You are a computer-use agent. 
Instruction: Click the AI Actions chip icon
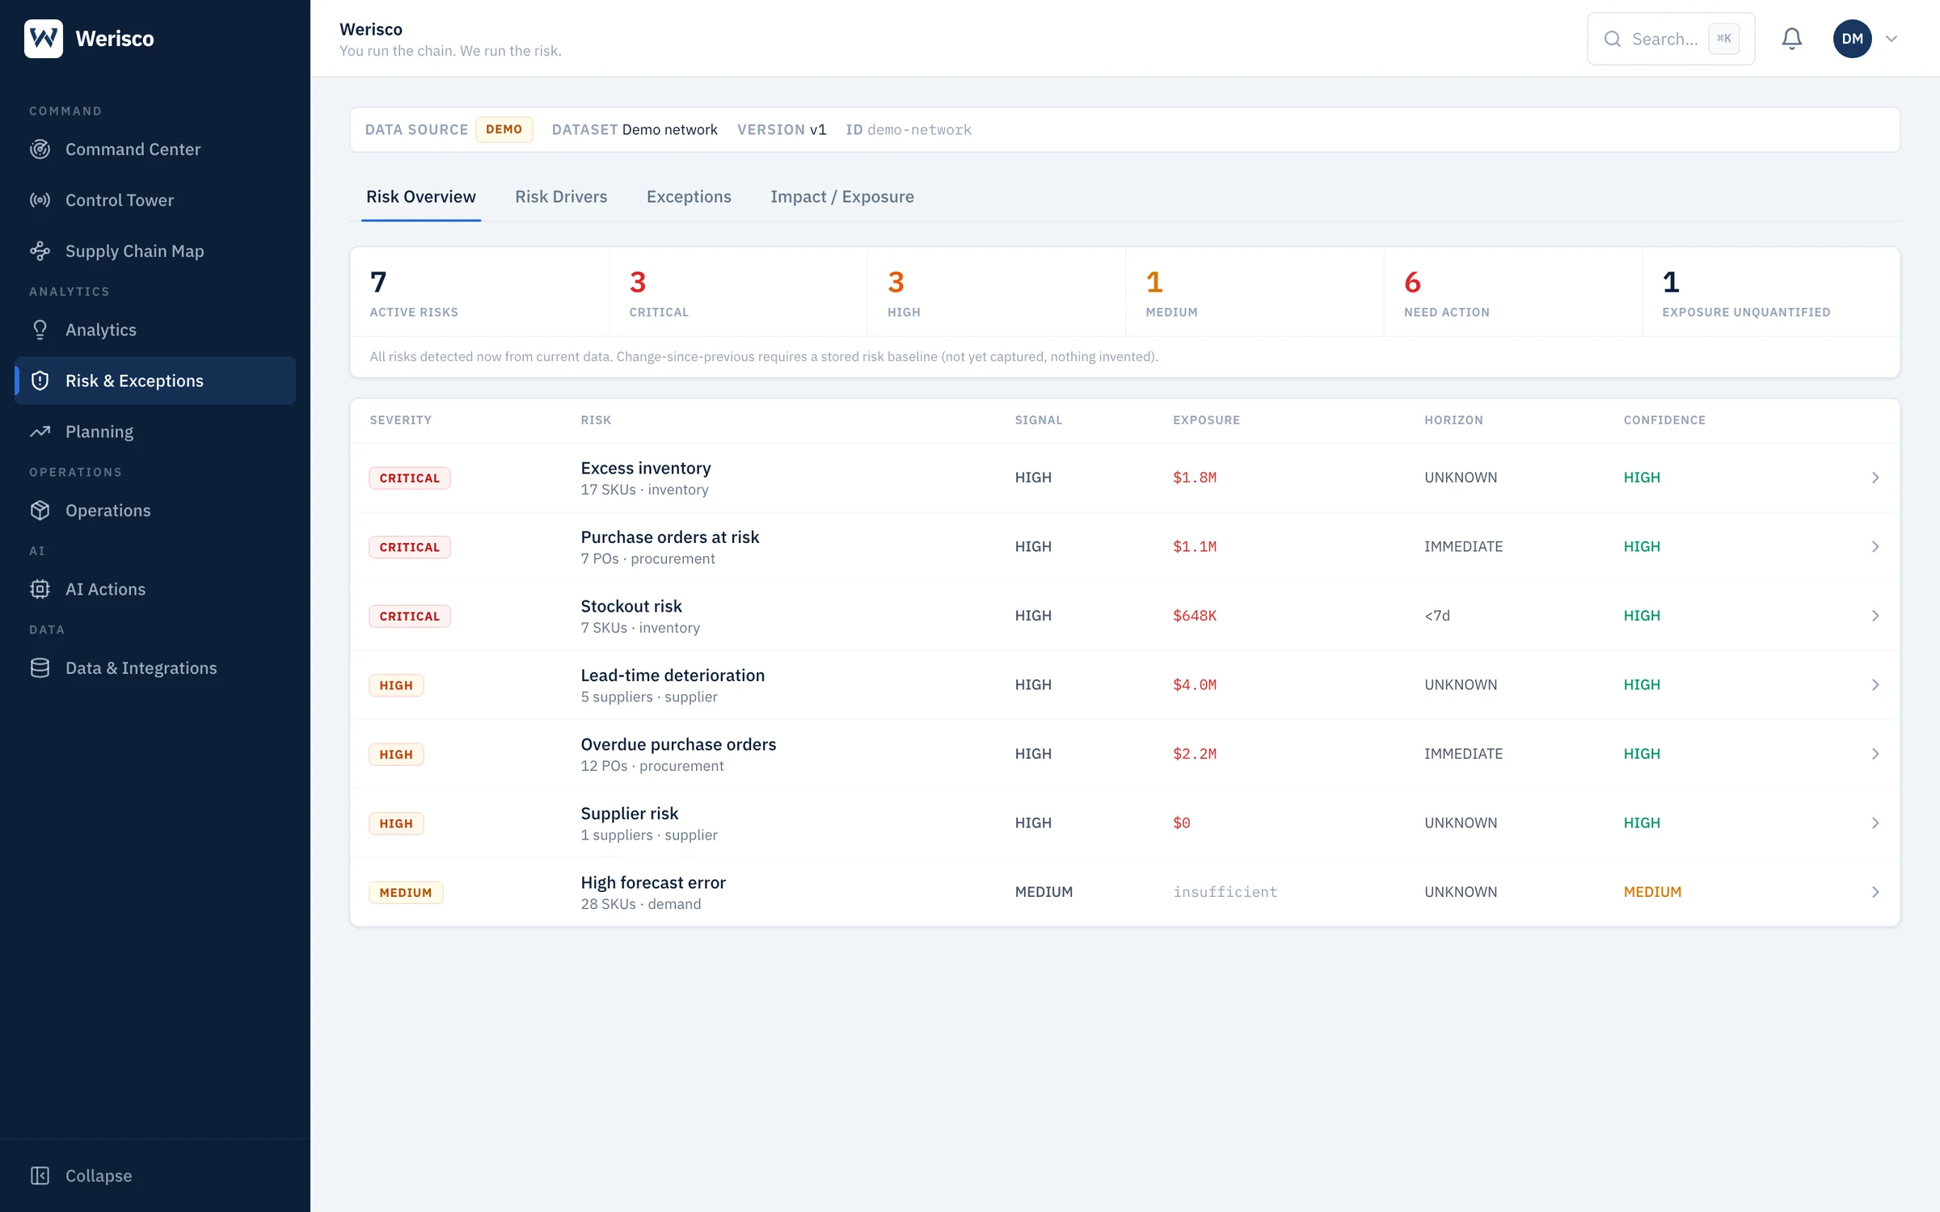tap(40, 589)
